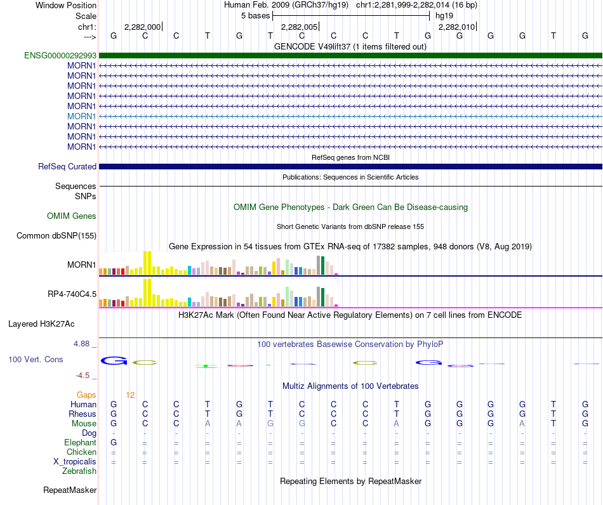Select the Scale track label
Image resolution: width=603 pixels, height=505 pixels.
pyautogui.click(x=86, y=16)
